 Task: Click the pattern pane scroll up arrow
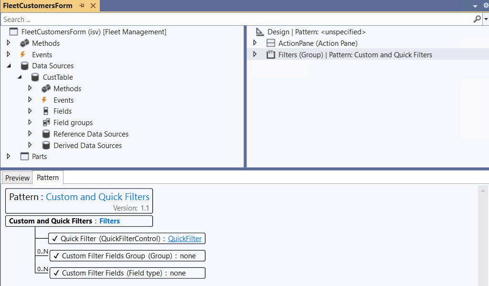(483, 191)
